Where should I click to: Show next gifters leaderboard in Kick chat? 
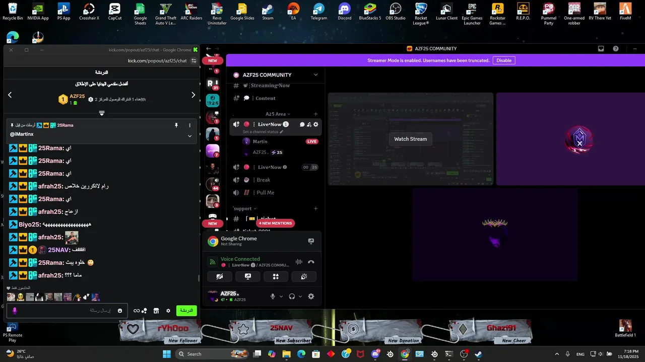click(x=193, y=95)
